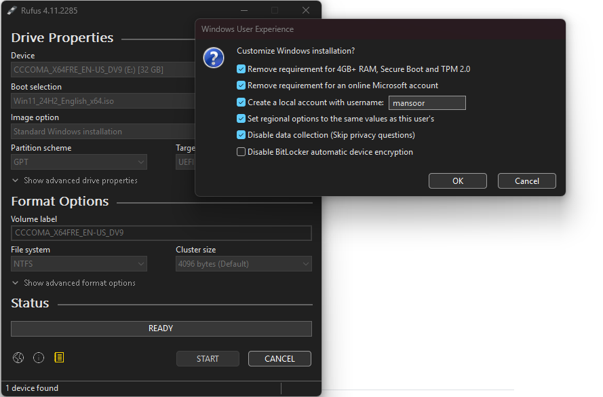
Task: Click the username field containing mansoor
Action: tap(426, 103)
